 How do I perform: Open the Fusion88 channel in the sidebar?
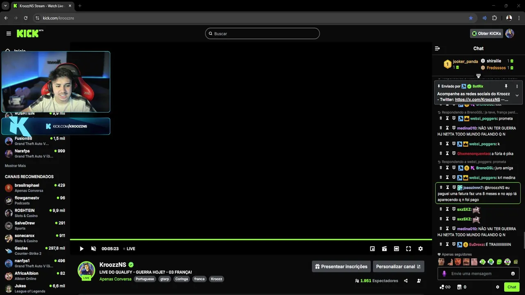[x=35, y=141]
